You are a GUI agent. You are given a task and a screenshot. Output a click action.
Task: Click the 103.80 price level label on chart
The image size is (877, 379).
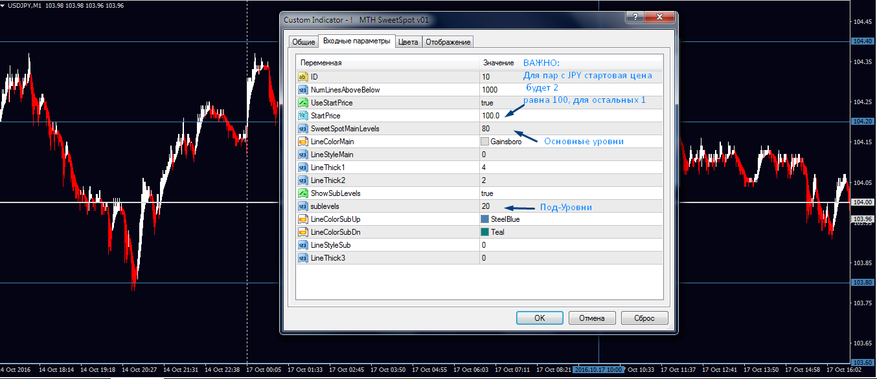(863, 282)
